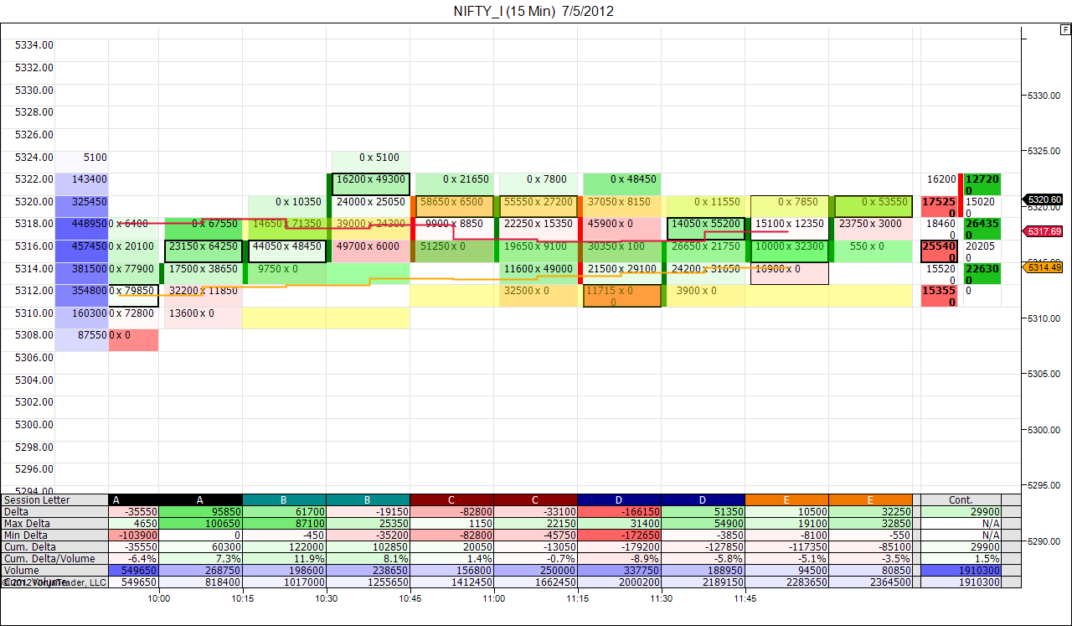The height and width of the screenshot is (626, 1072).
Task: Click the Cont. 1.5% cell
Action: tap(961, 559)
